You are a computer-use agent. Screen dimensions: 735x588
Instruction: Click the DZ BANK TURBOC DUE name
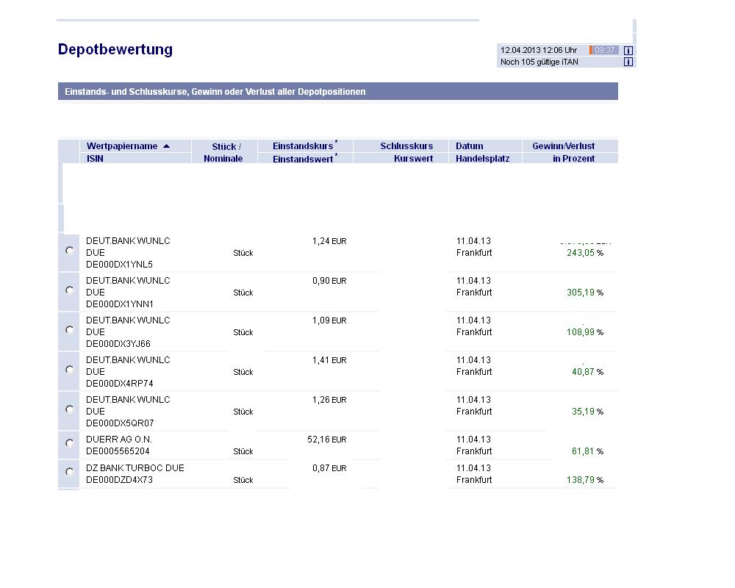tap(135, 468)
